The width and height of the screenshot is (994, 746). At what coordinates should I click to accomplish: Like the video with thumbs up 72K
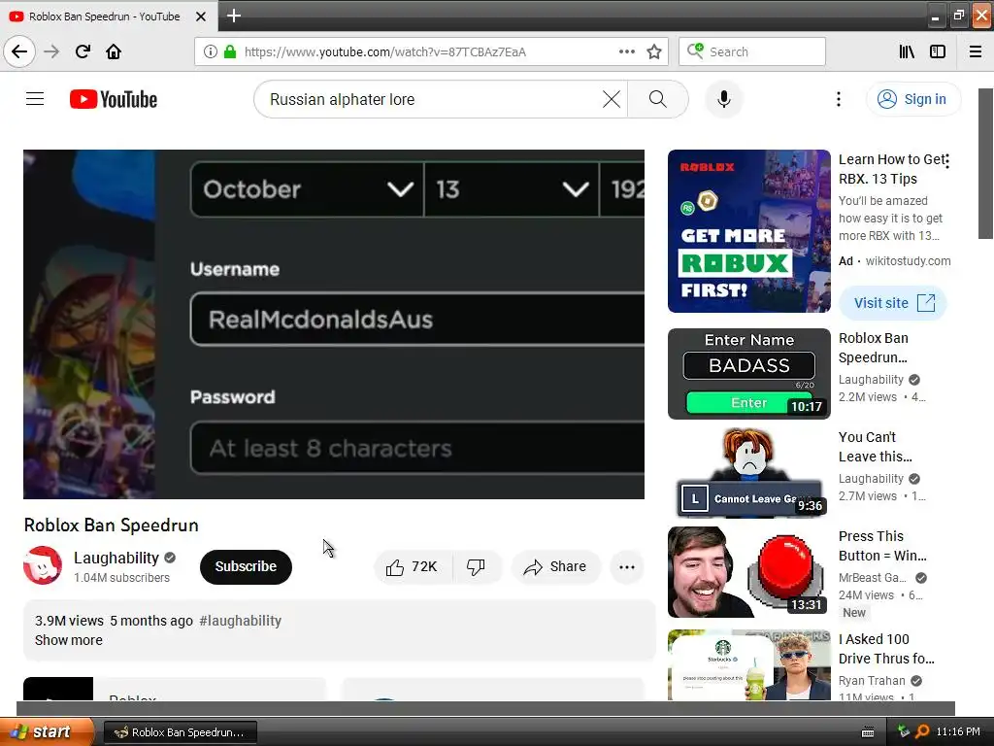click(413, 566)
